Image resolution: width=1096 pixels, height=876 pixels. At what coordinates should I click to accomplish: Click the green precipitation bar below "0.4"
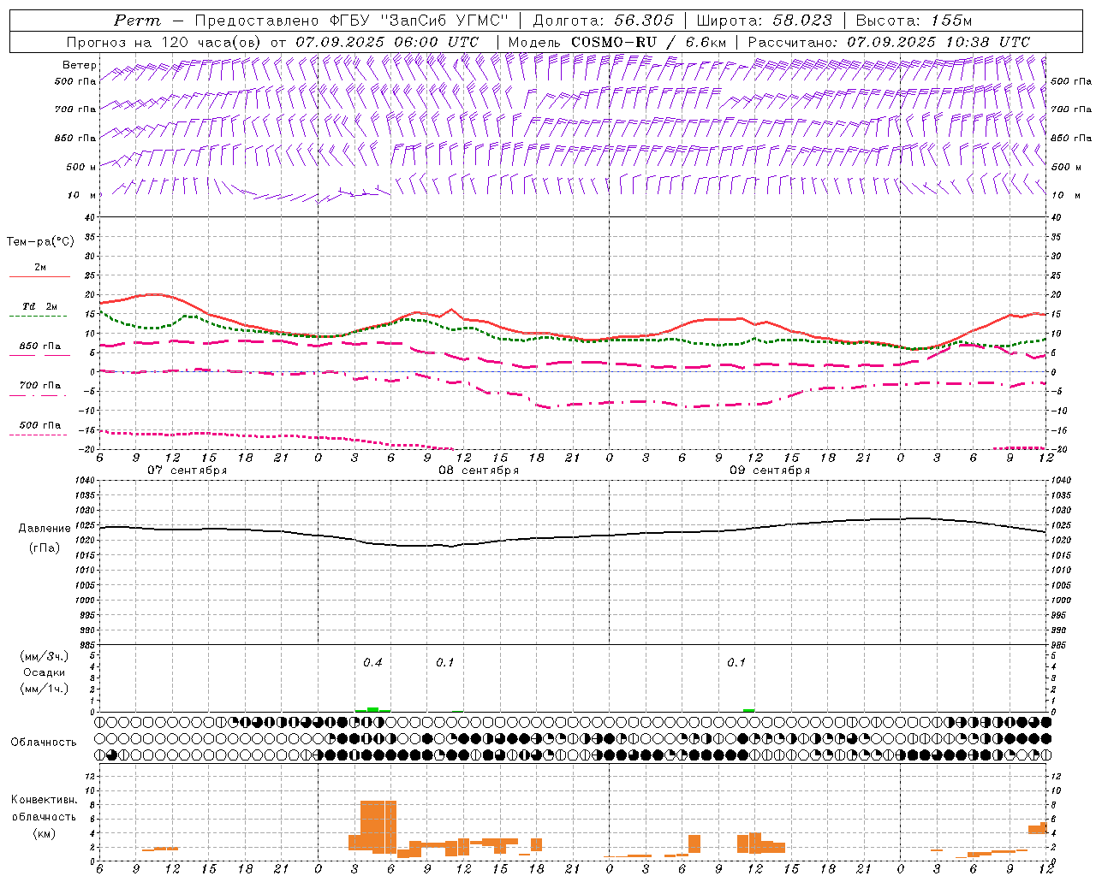point(373,709)
